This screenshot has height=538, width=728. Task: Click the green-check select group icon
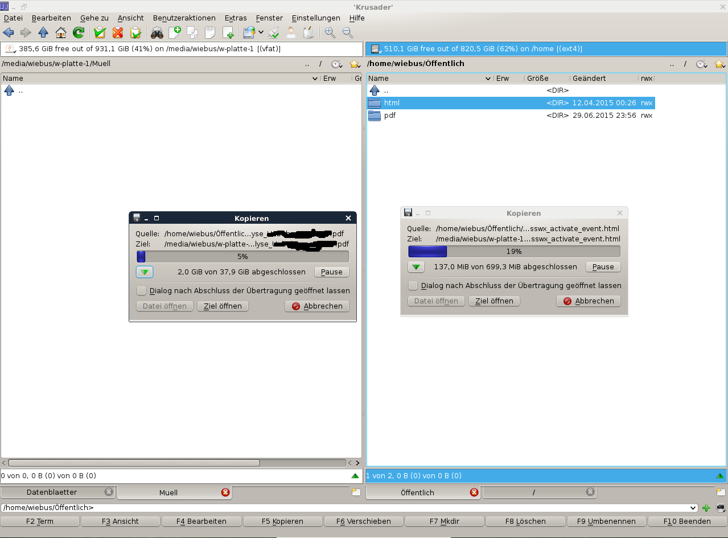coord(100,32)
